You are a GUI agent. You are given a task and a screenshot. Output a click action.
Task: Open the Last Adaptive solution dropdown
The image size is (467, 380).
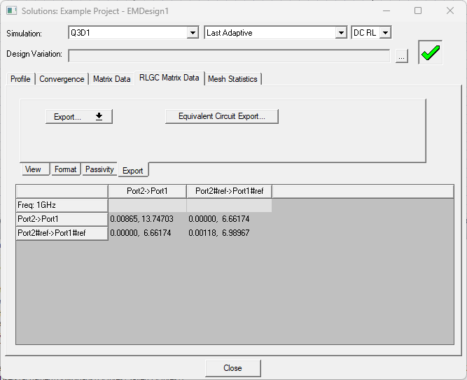[341, 33]
